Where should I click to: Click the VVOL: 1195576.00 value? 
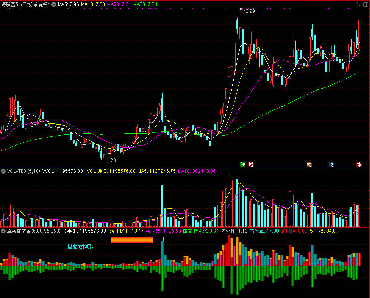click(63, 171)
